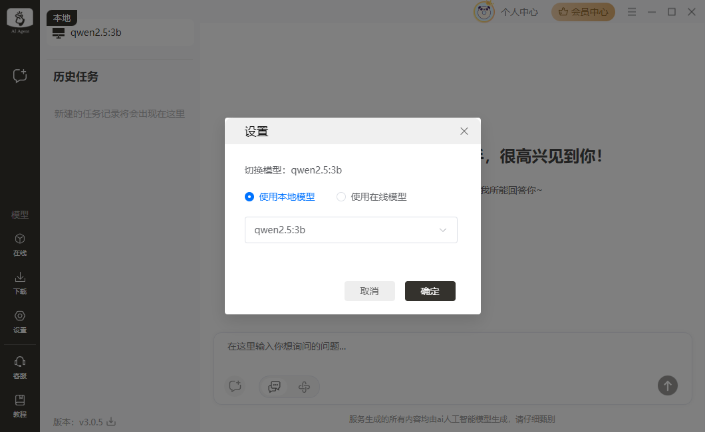Click the new chat icon in the left sidebar

20,76
